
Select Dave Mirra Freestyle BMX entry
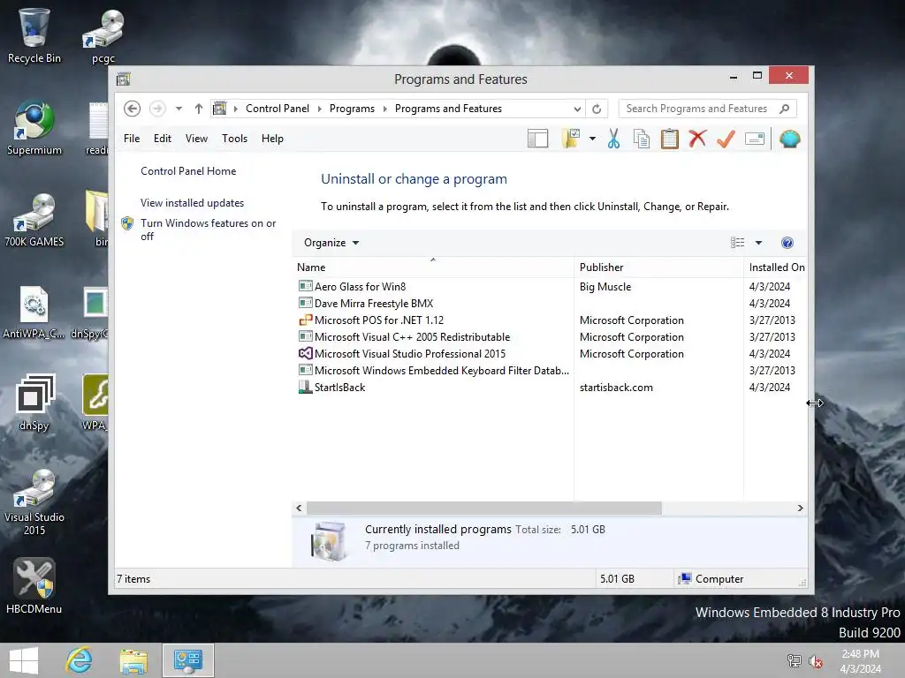pyautogui.click(x=366, y=304)
